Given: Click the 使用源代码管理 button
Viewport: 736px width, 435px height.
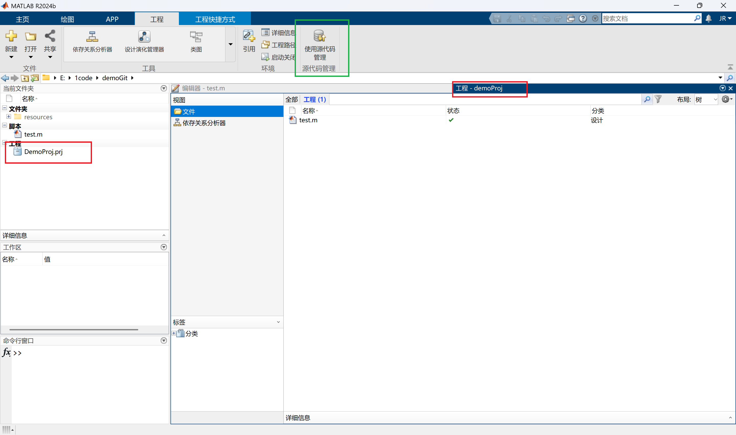Looking at the screenshot, I should tap(319, 45).
